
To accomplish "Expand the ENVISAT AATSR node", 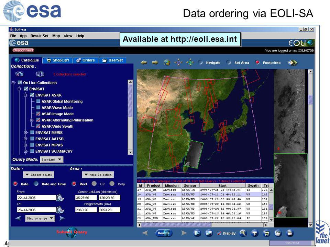I will (x=25, y=139).
